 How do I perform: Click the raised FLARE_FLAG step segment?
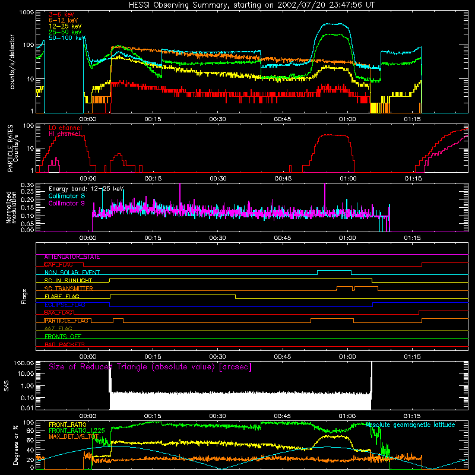pos(173,294)
